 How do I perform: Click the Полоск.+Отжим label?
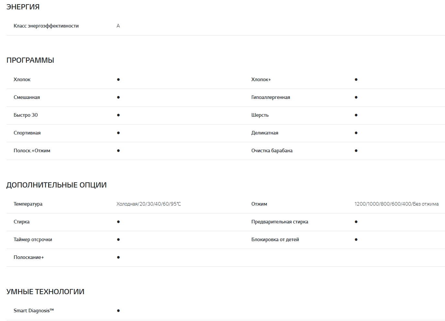coord(32,151)
